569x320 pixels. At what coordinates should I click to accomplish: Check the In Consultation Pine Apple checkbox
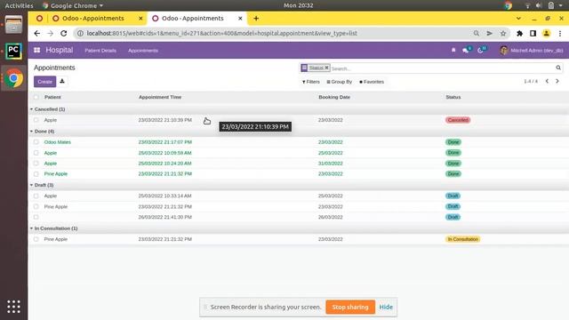pyautogui.click(x=36, y=239)
